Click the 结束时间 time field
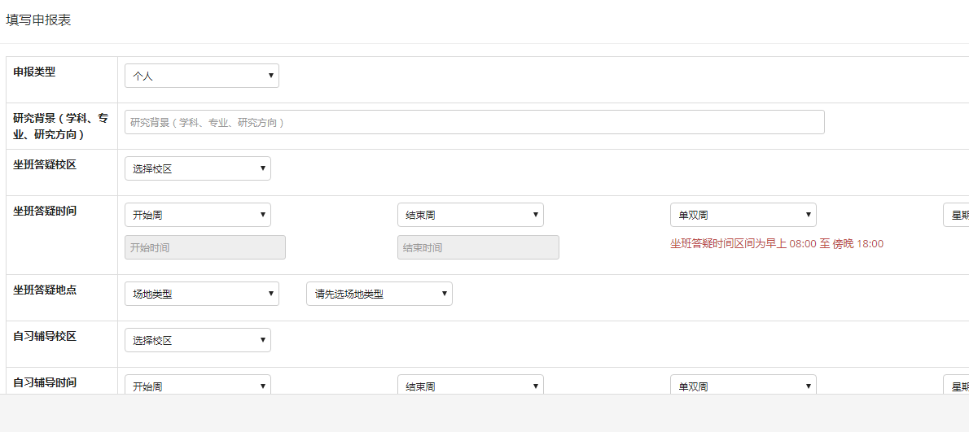969x432 pixels. point(478,247)
